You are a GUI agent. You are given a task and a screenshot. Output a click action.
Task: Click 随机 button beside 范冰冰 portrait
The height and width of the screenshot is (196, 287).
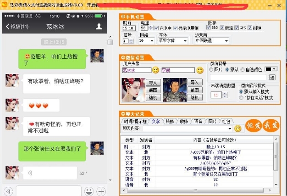[153, 97]
